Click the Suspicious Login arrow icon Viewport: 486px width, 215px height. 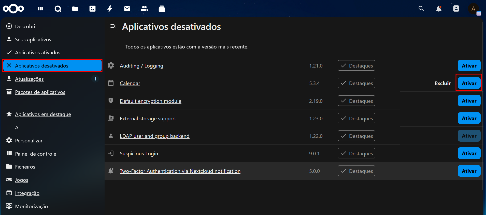click(x=111, y=153)
